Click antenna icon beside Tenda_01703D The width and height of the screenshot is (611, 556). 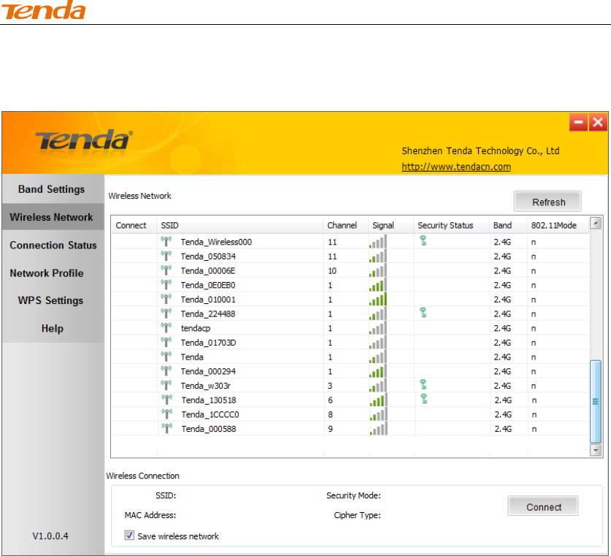pyautogui.click(x=166, y=343)
